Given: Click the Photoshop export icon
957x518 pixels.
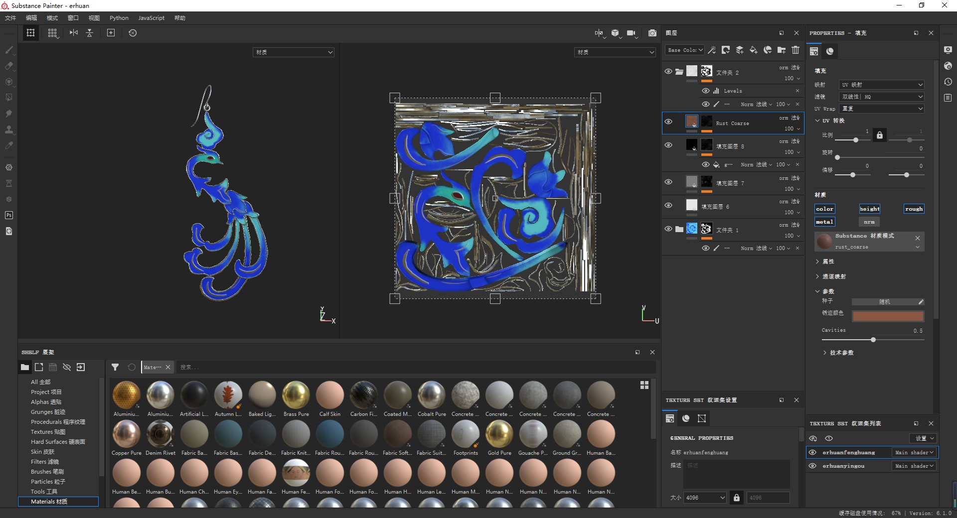Looking at the screenshot, I should pyautogui.click(x=8, y=215).
